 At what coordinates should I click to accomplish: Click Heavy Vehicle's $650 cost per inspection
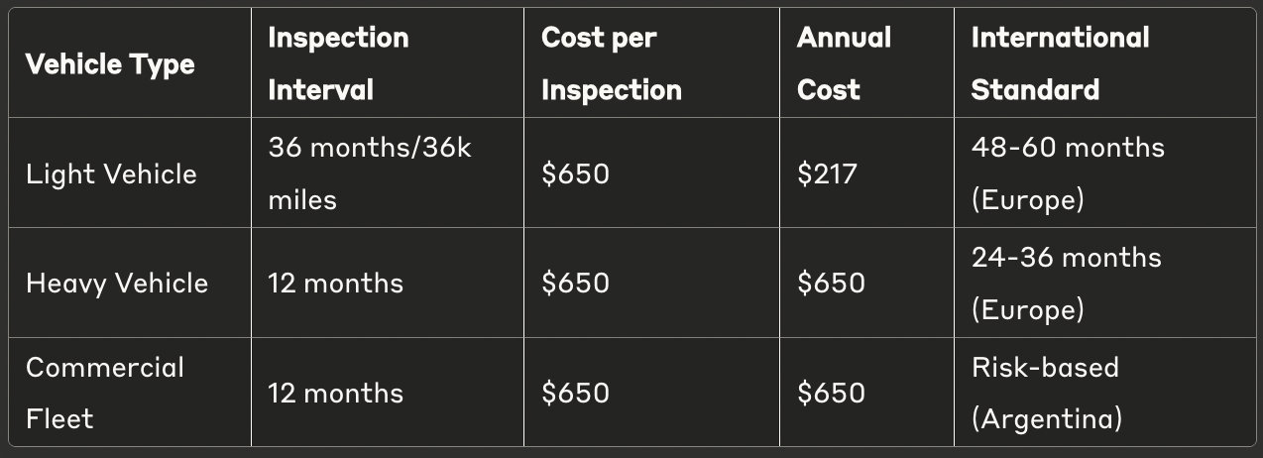click(x=575, y=284)
